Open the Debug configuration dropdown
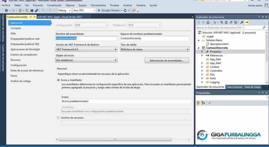Screen dimensions: 269x147 pos(64,11)
